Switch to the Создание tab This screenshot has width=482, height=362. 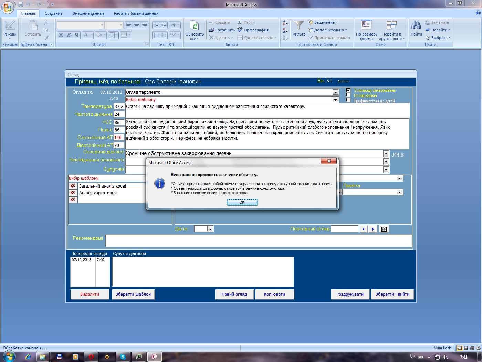click(53, 13)
